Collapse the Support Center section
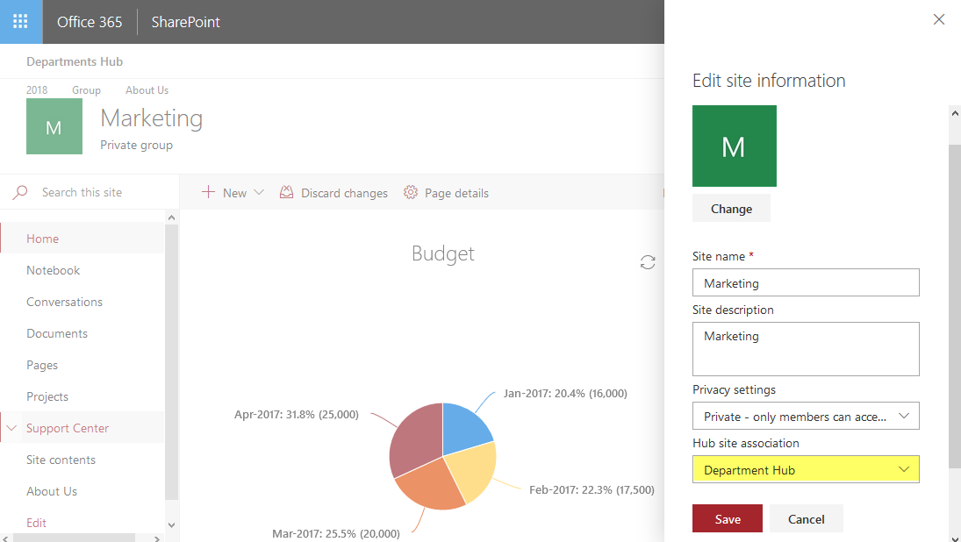Image resolution: width=961 pixels, height=542 pixels. pos(12,427)
